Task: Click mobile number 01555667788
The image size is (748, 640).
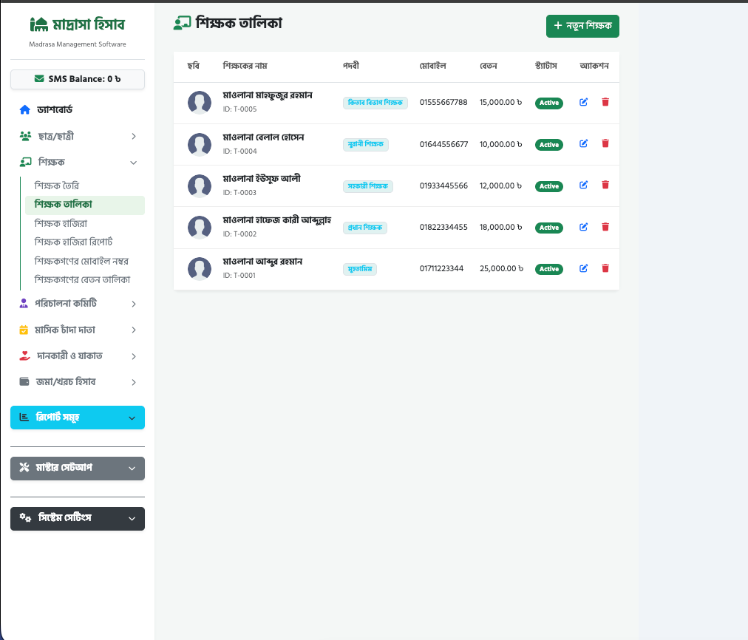Action: [443, 103]
